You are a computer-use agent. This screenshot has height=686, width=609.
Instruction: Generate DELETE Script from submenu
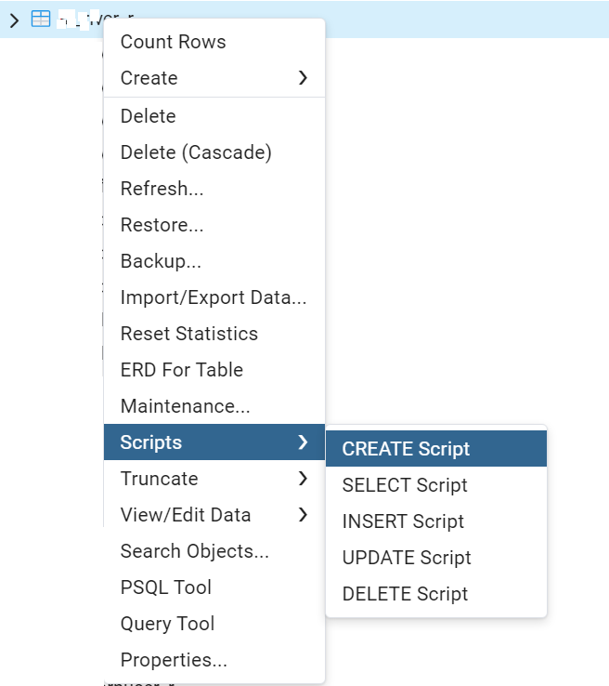436,594
